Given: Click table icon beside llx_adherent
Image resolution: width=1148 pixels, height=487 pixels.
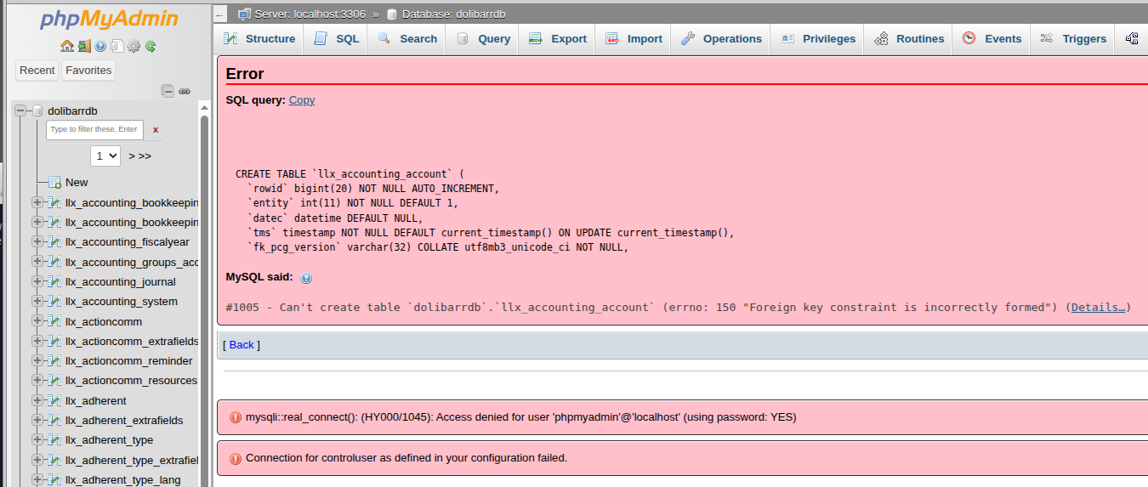Looking at the screenshot, I should click(x=54, y=400).
